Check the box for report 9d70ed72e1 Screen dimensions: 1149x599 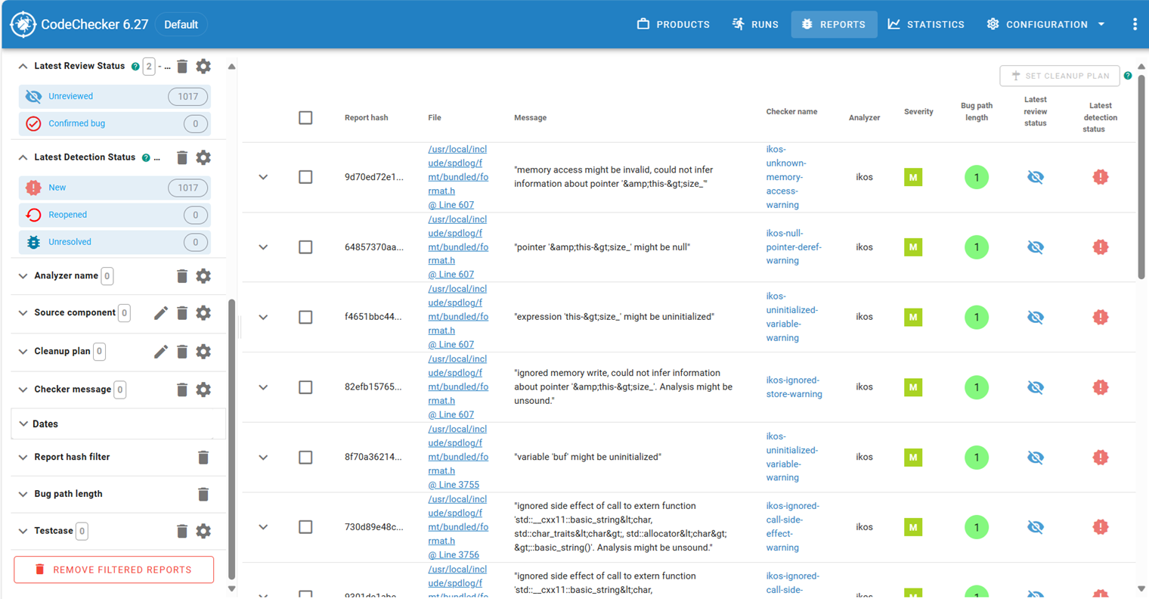(305, 177)
